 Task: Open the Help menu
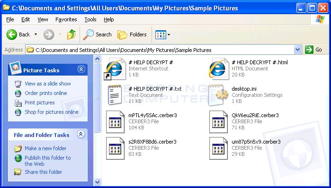click(109, 19)
